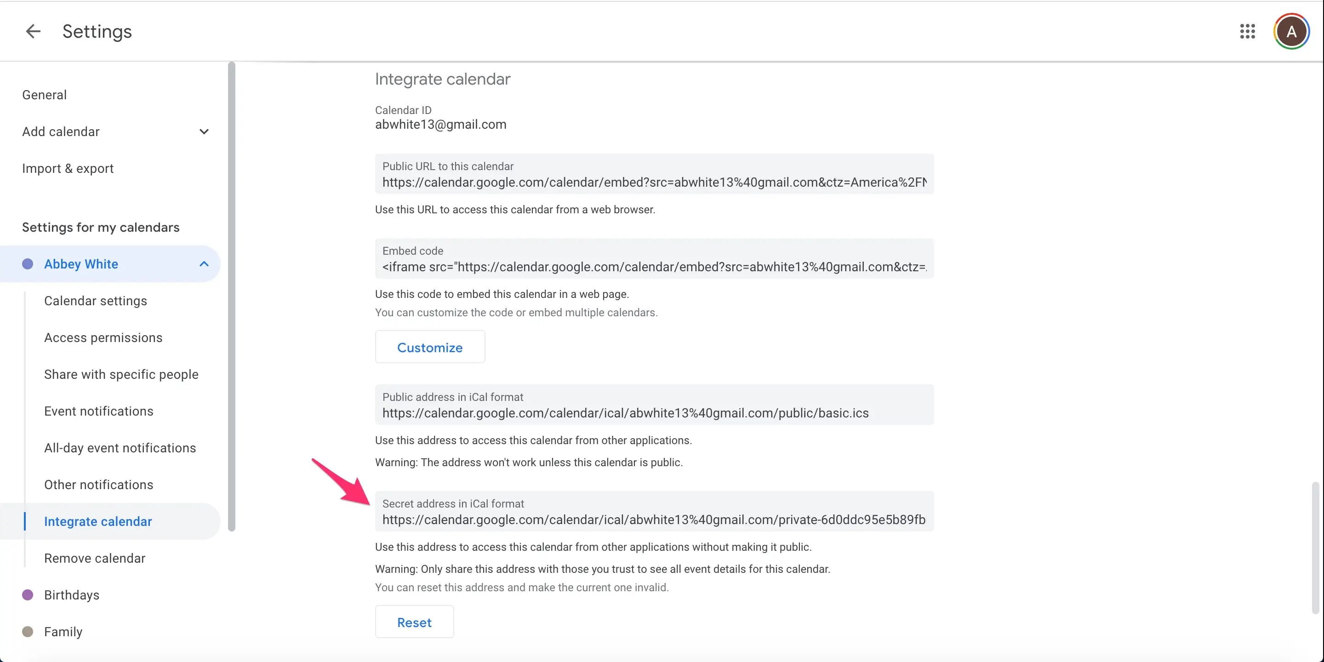Click the Reset secret address button

point(414,622)
